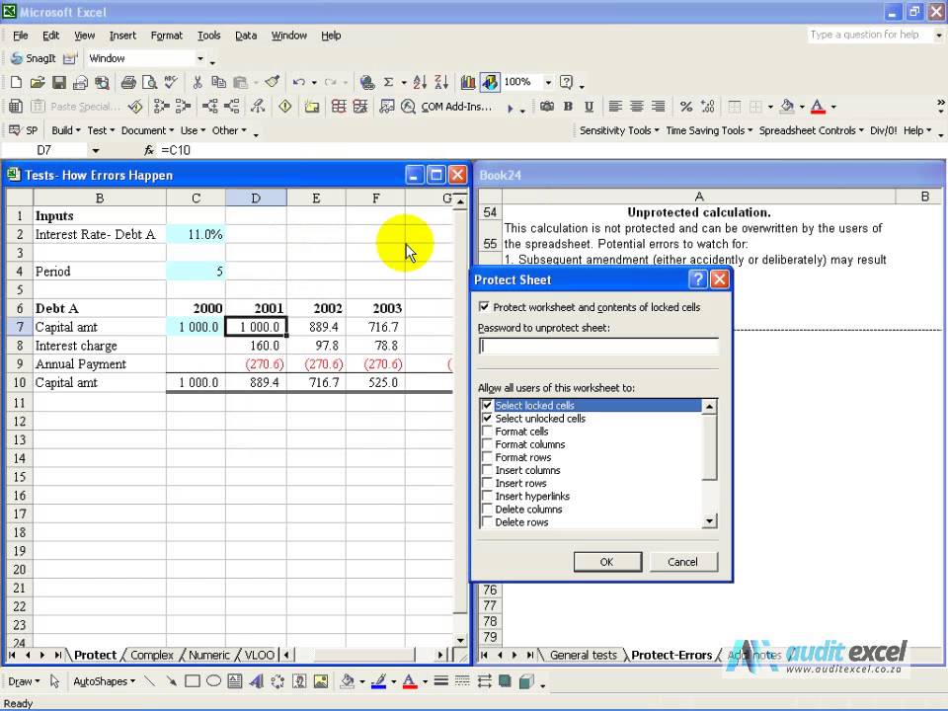948x711 pixels.
Task: Select the Text Box drawing tool
Action: click(235, 681)
